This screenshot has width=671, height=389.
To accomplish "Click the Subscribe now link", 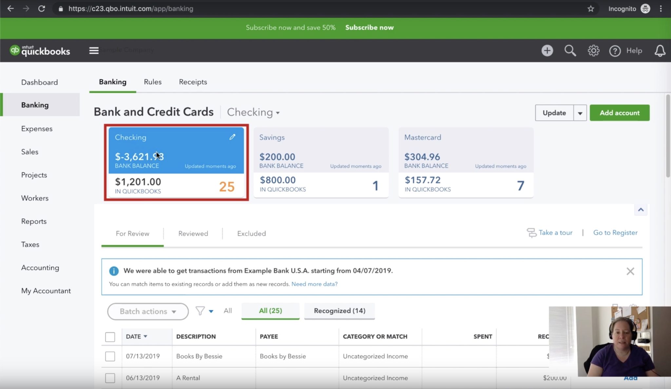I will pos(369,27).
